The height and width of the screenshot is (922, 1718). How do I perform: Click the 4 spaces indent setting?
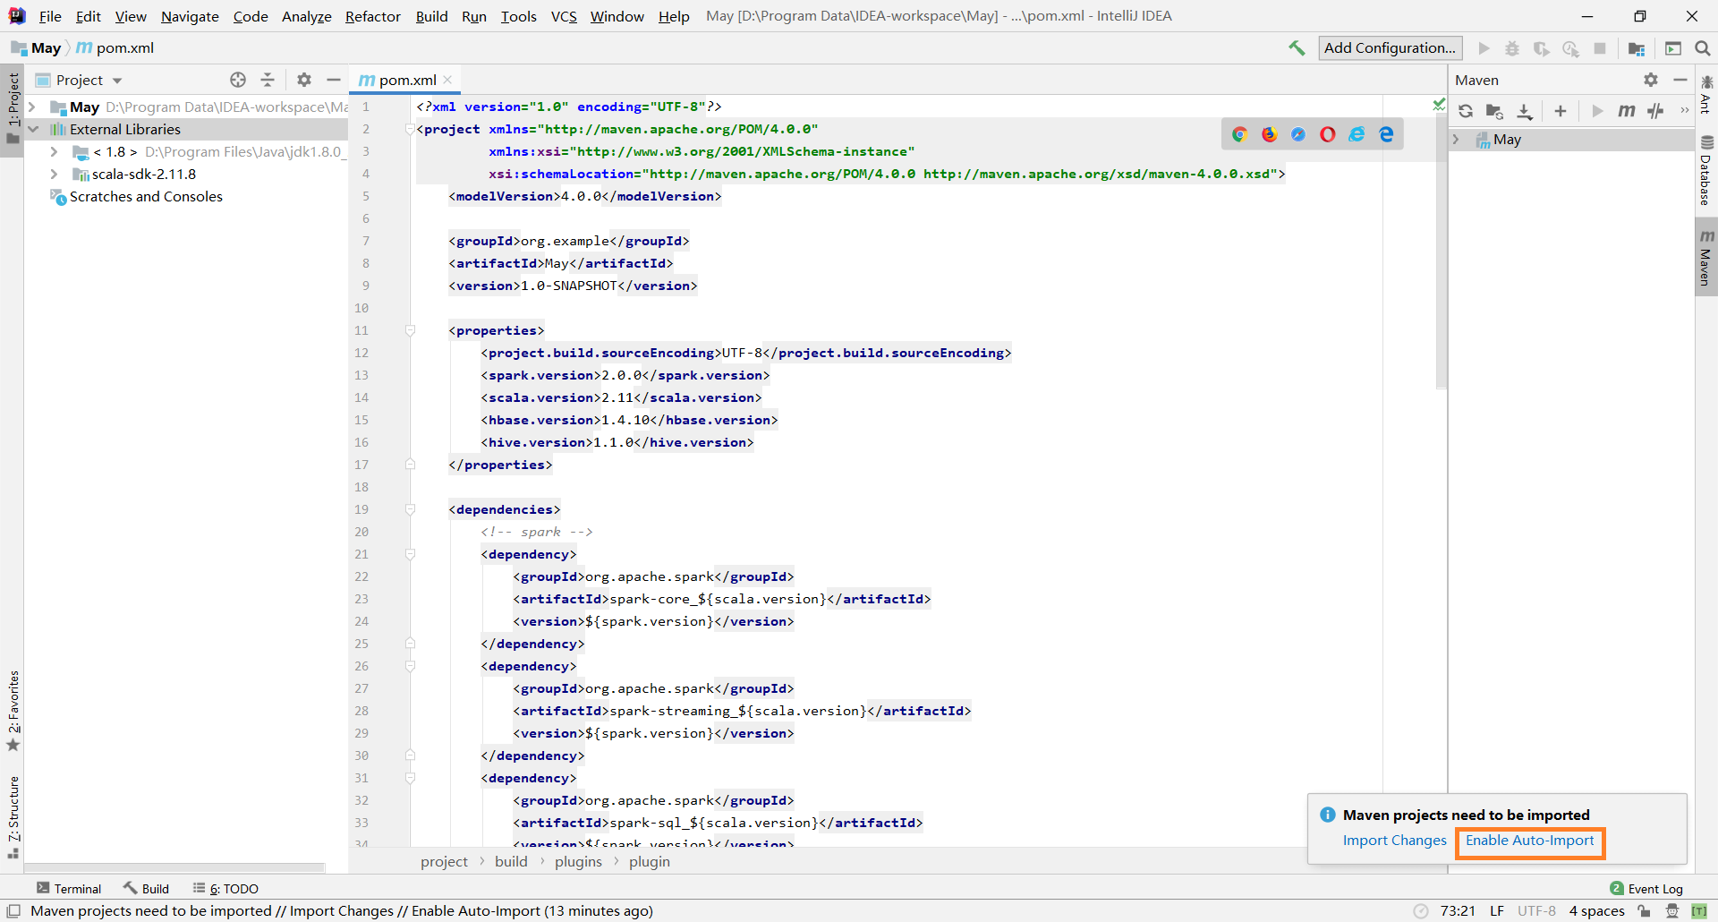coord(1596,911)
